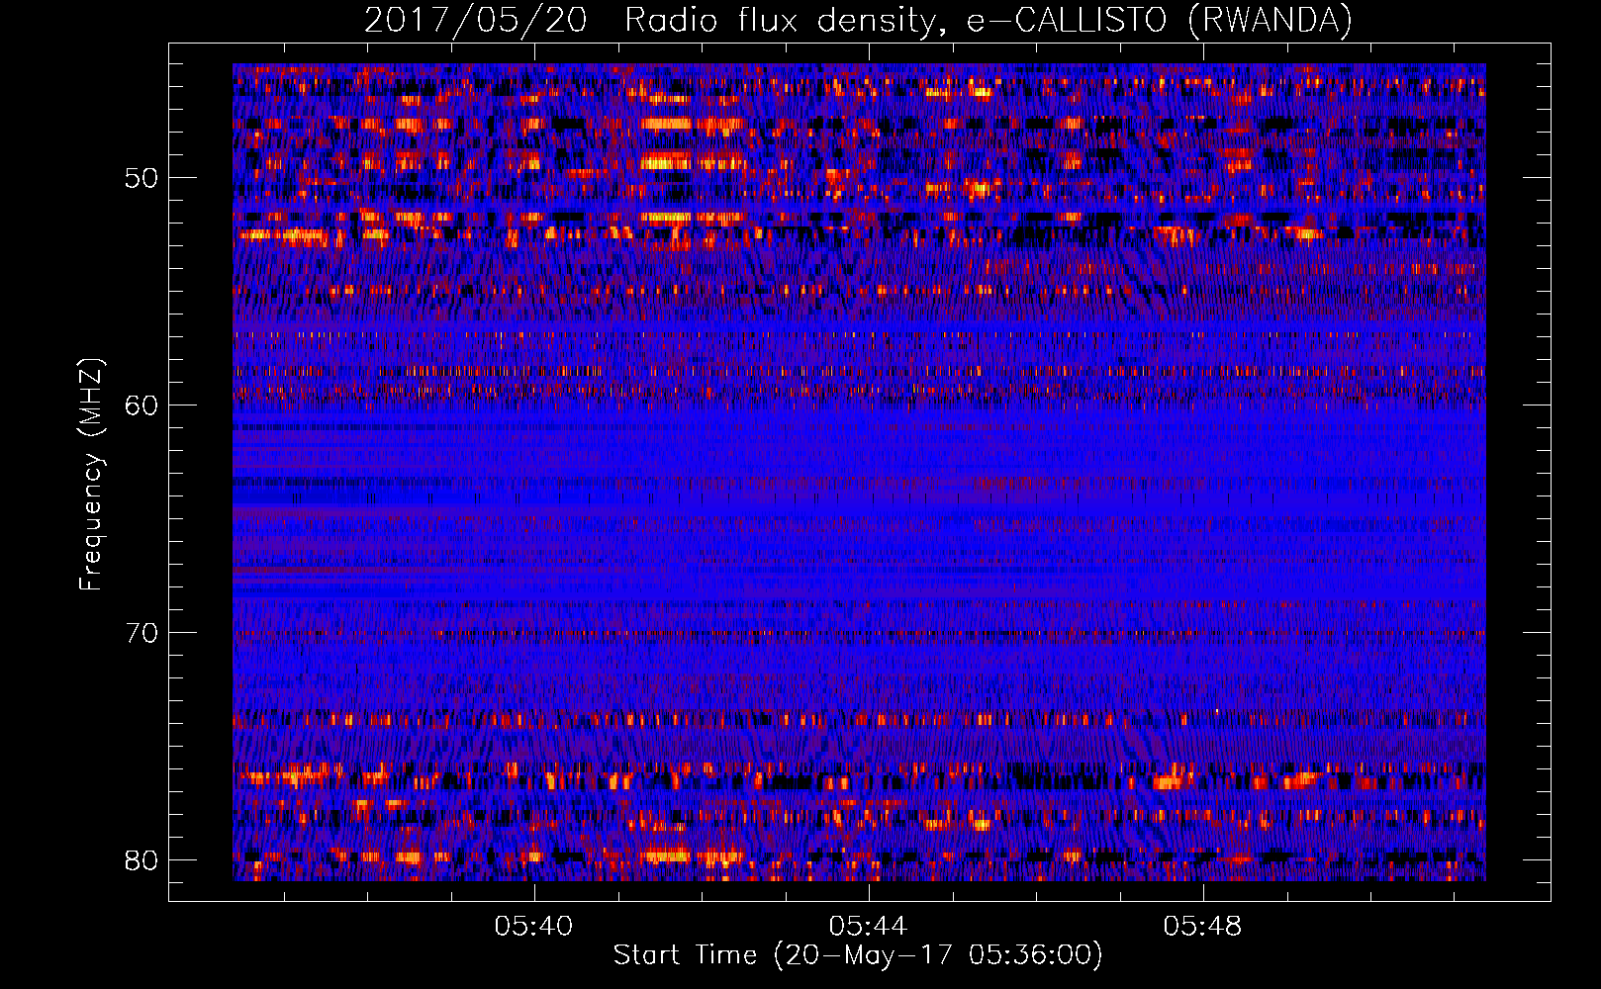Image resolution: width=1601 pixels, height=989 pixels.
Task: Click the "05:40" time tick label
Action: tap(534, 927)
